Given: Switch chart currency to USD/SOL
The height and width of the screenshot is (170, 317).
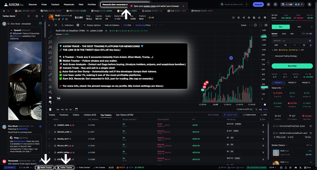Looking at the screenshot, I should tap(127, 25).
